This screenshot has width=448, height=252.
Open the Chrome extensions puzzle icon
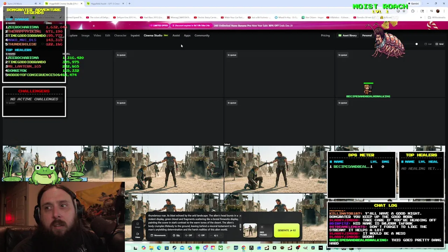tap(413, 11)
